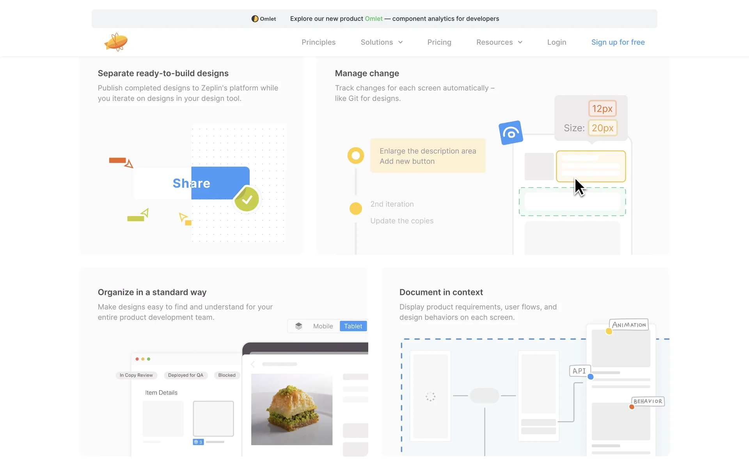Select the Tablet toggle option
The width and height of the screenshot is (749, 468).
point(353,326)
